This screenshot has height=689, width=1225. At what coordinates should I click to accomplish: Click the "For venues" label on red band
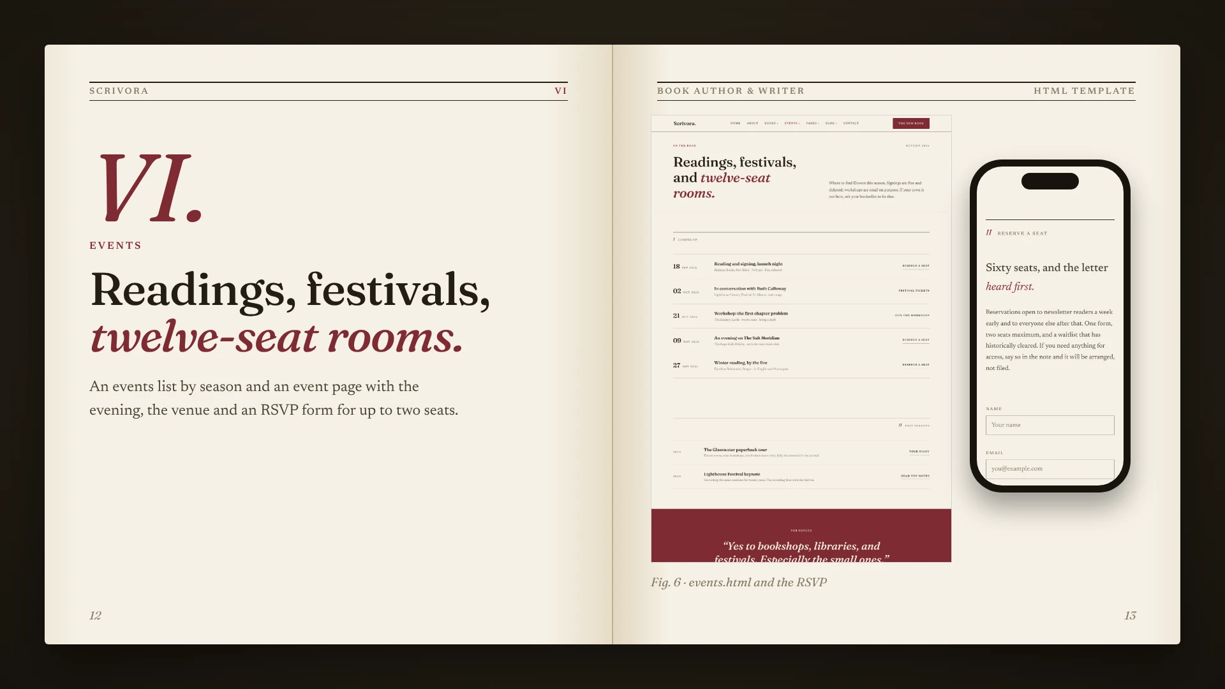tap(801, 531)
